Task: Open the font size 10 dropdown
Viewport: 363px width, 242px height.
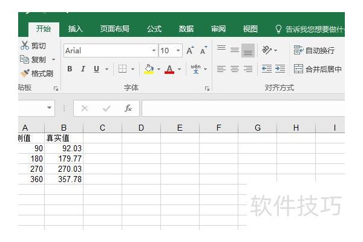Action: [178, 50]
